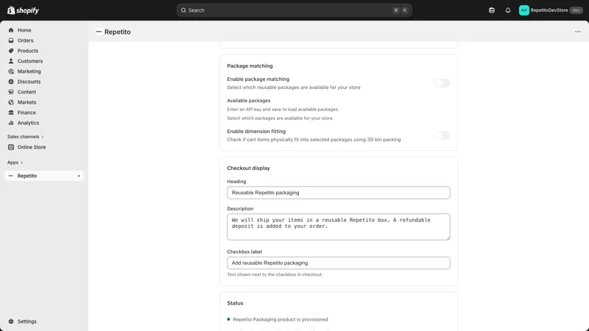The height and width of the screenshot is (331, 589).
Task: Click the Available packages label
Action: [249, 101]
